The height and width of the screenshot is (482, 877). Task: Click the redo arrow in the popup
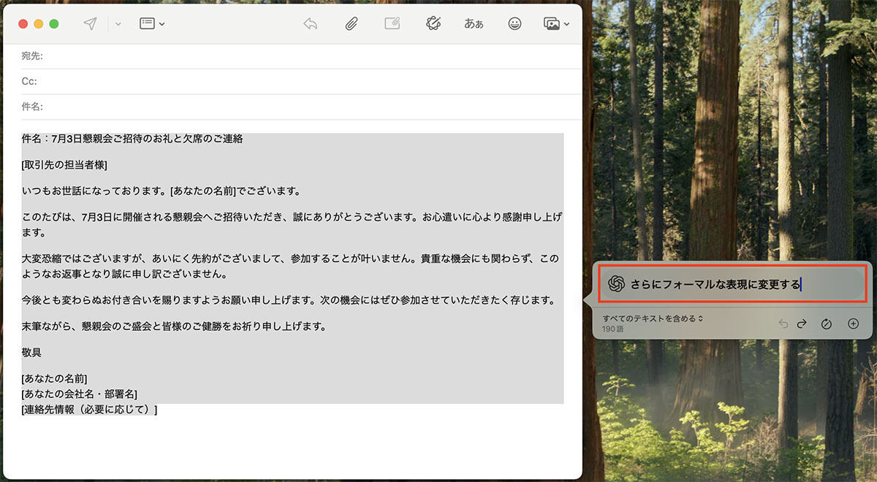point(802,324)
